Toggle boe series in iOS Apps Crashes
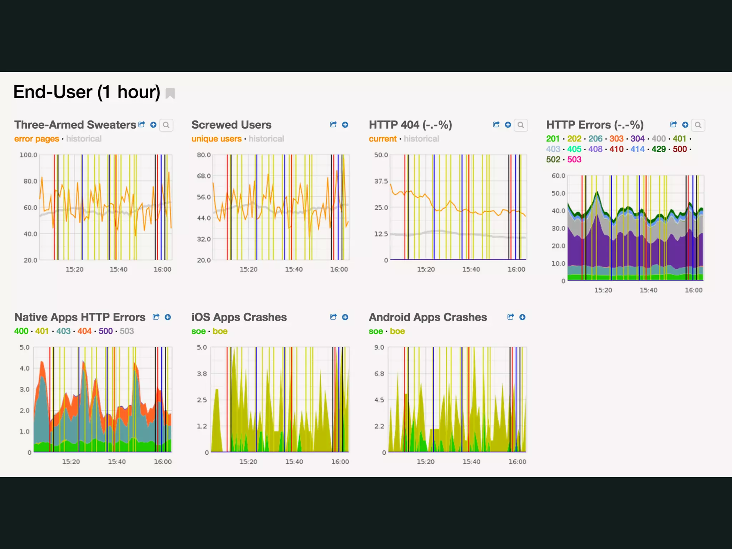 pyautogui.click(x=220, y=331)
